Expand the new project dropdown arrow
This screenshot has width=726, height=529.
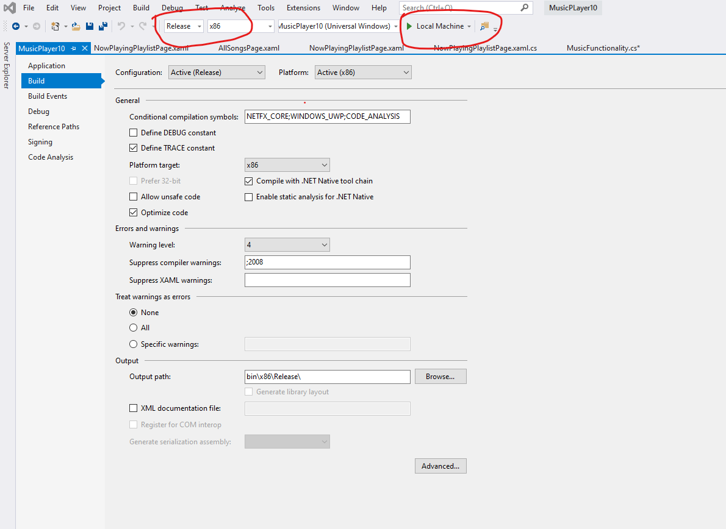coord(65,26)
